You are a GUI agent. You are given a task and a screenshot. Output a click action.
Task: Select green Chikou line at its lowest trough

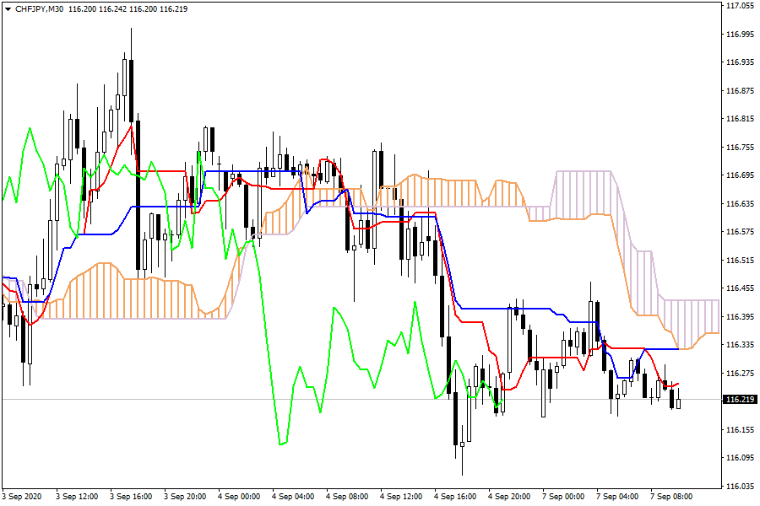tap(282, 442)
